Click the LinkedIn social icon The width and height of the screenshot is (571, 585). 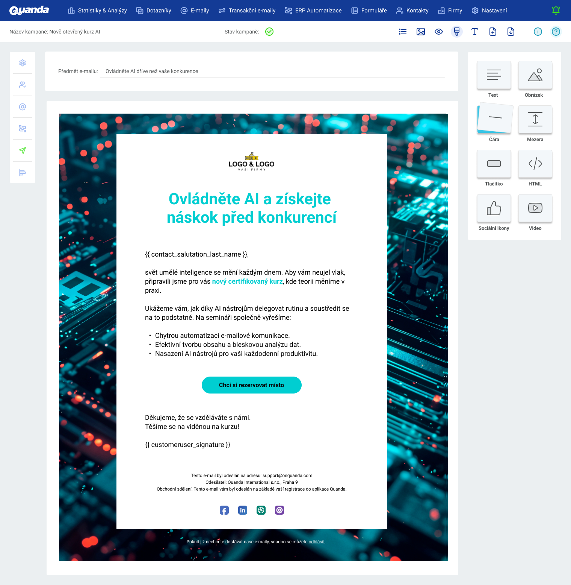(243, 510)
